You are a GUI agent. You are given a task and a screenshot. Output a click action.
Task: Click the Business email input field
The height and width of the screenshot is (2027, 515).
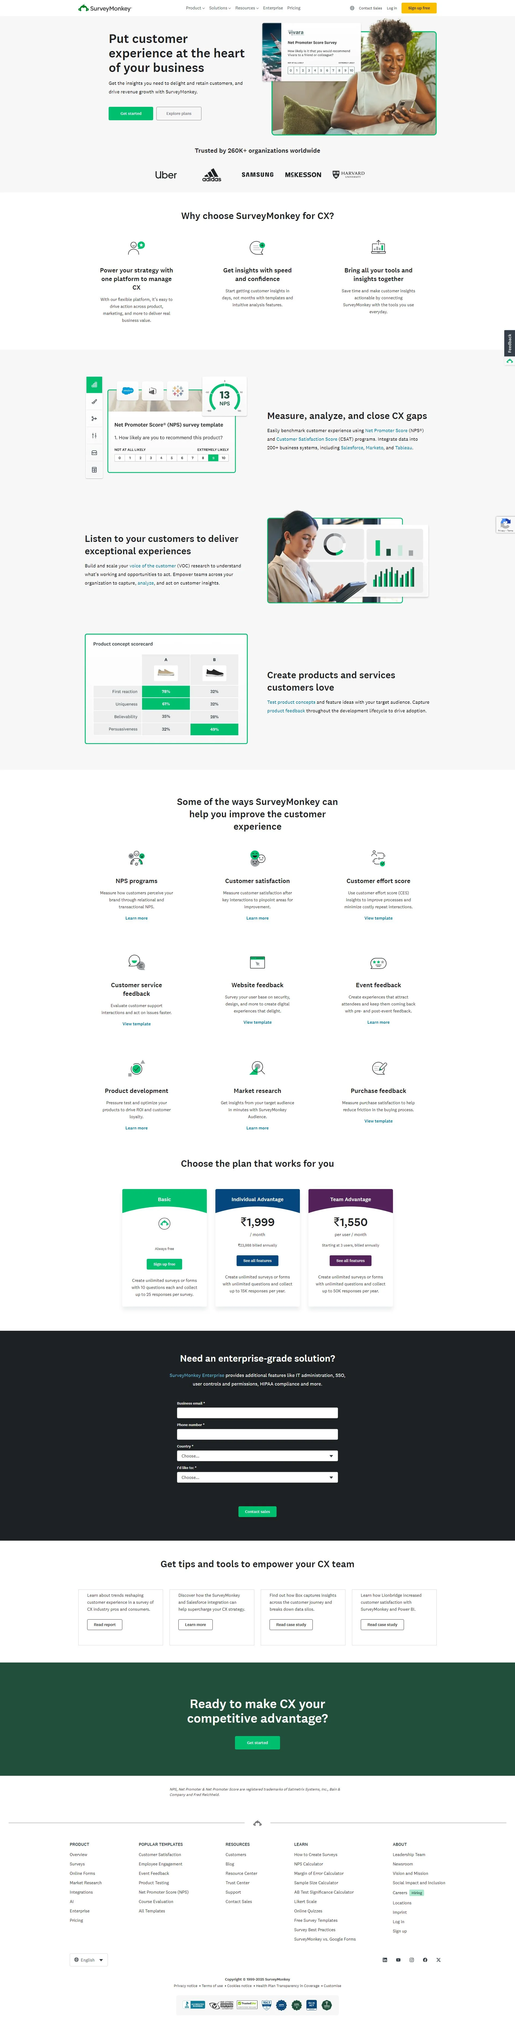pos(257,1412)
